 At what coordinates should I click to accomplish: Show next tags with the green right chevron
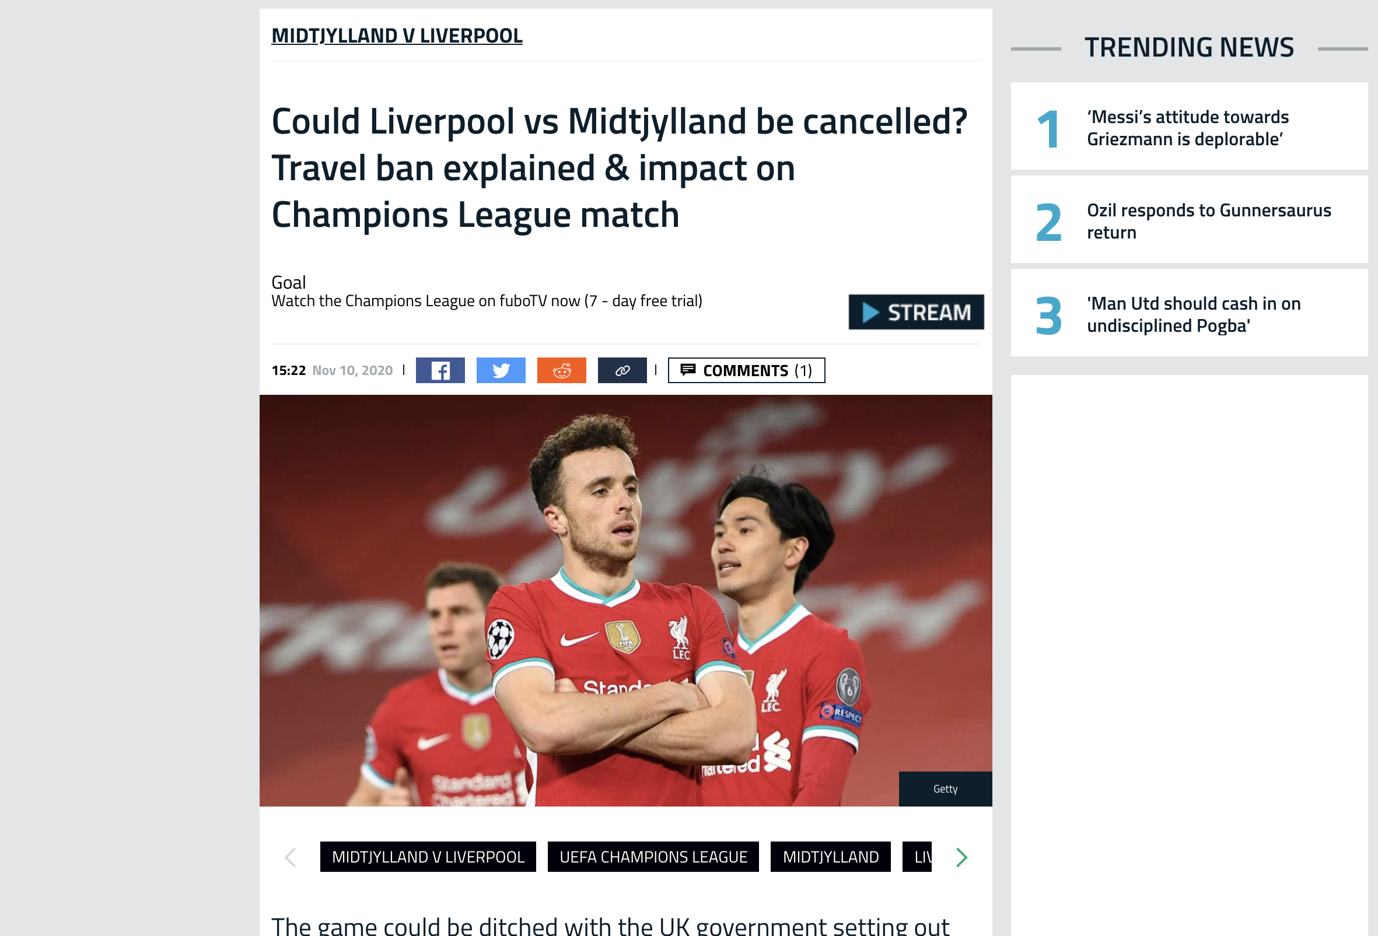962,857
